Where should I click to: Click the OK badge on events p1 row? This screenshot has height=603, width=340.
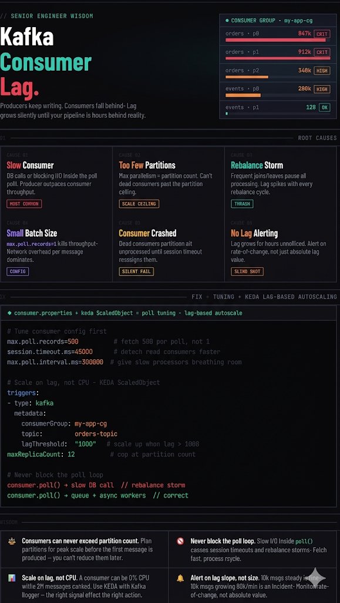[324, 107]
